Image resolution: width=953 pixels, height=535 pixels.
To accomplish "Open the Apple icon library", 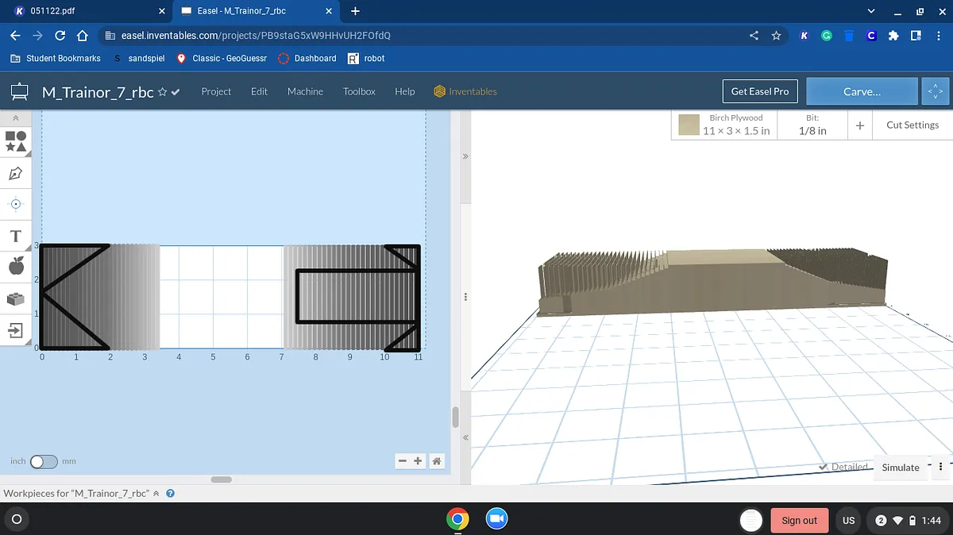I will point(16,267).
